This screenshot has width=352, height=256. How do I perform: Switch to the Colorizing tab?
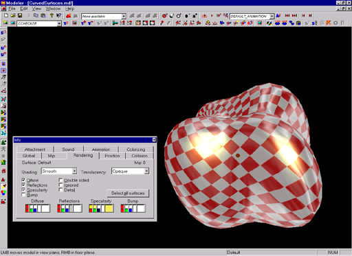pos(136,150)
